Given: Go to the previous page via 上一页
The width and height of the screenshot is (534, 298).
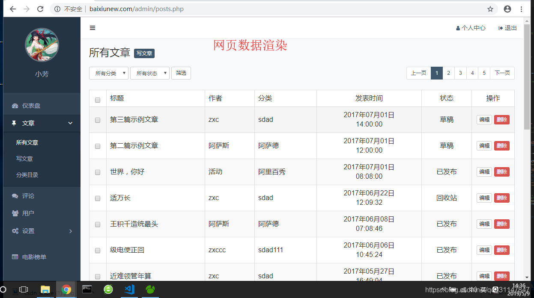Looking at the screenshot, I should 418,73.
